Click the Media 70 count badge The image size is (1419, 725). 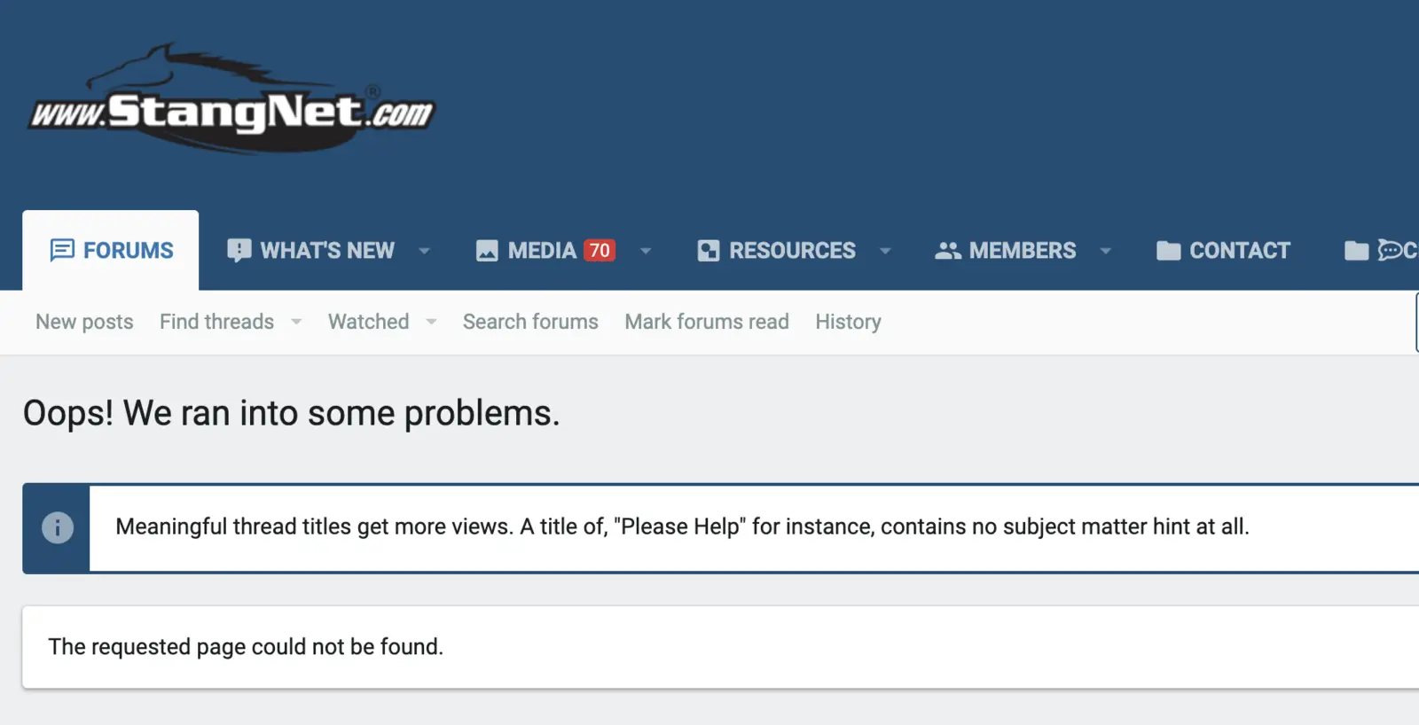pyautogui.click(x=600, y=251)
